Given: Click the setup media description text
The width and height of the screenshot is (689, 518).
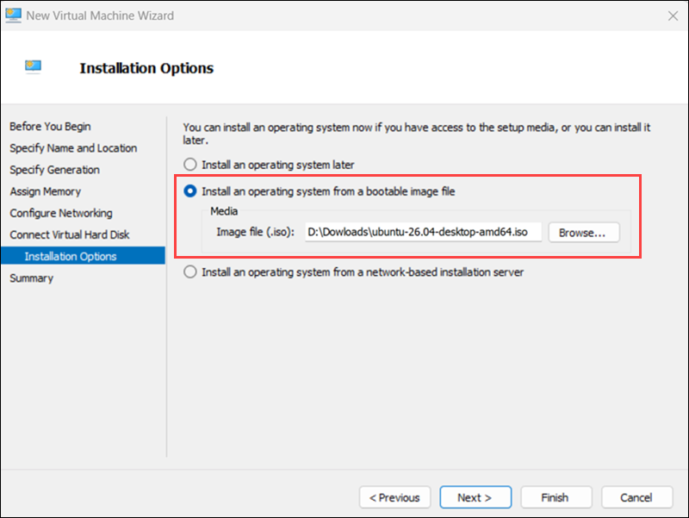Looking at the screenshot, I should [x=416, y=134].
